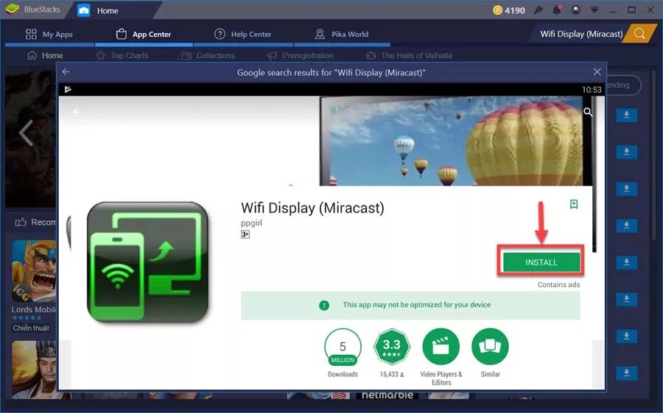Image resolution: width=663 pixels, height=413 pixels.
Task: Click the App Center right-side scrollbar
Action: pyautogui.click(x=655, y=156)
